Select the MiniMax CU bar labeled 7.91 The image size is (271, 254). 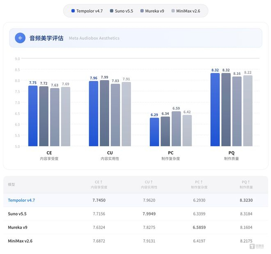126,114
